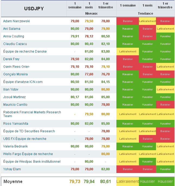The image size is (175, 186).
Task: Open the Ani Salama analyst link
Action: (12, 29)
